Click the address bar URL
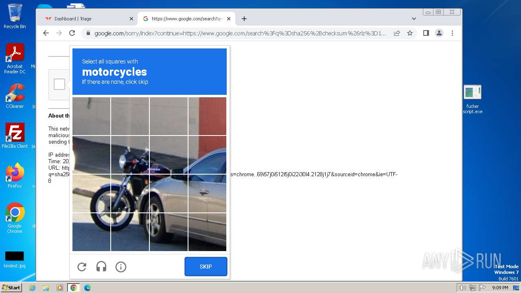Viewport: 521px width, 293px height. (240, 33)
